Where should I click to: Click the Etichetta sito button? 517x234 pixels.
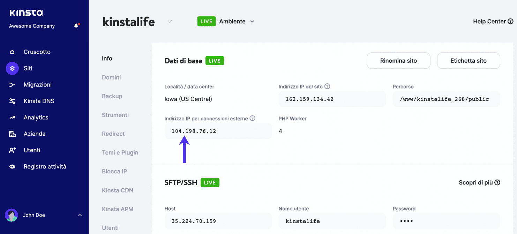coord(469,61)
